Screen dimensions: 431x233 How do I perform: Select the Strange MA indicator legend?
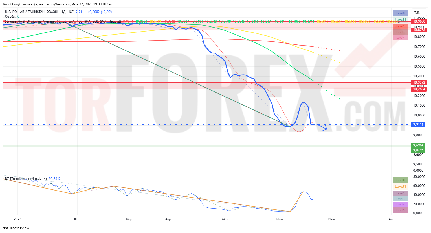(63, 21)
